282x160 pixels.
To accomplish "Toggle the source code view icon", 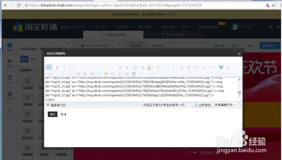I will click(49, 67).
